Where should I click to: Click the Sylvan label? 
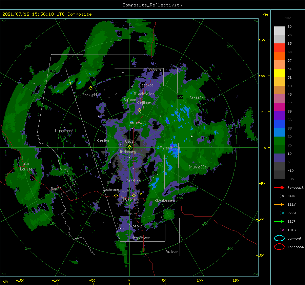pos(130,100)
